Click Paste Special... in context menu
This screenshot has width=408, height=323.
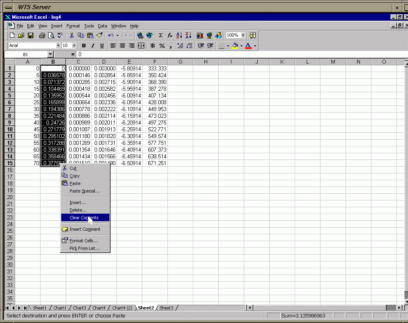click(84, 191)
